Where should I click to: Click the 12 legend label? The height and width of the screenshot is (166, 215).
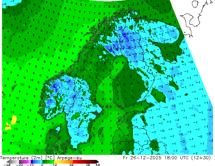tap(55, 165)
